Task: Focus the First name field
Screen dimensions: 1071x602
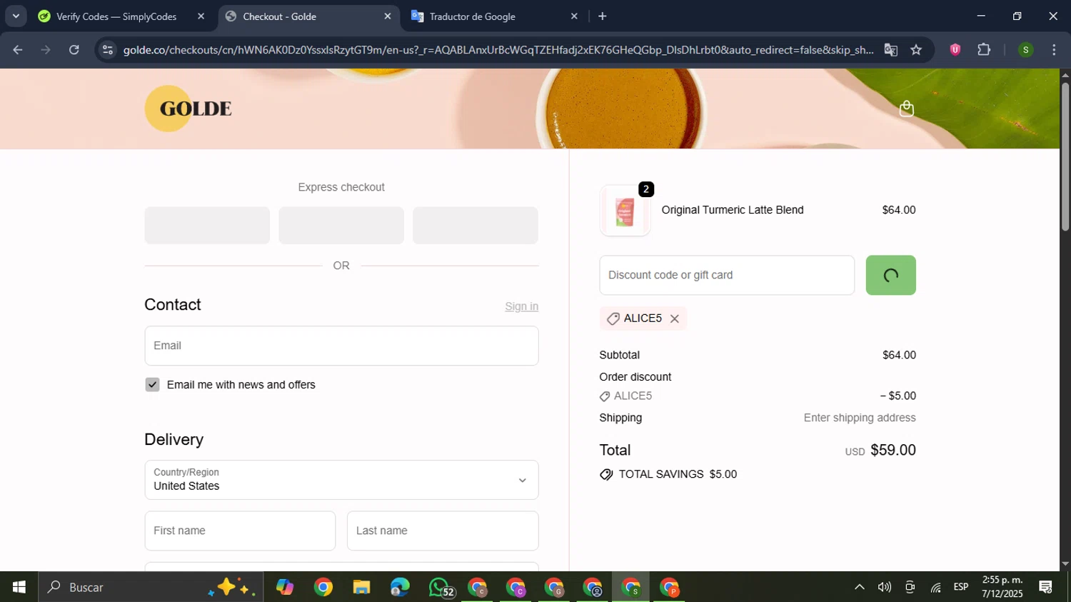Action: click(x=240, y=531)
